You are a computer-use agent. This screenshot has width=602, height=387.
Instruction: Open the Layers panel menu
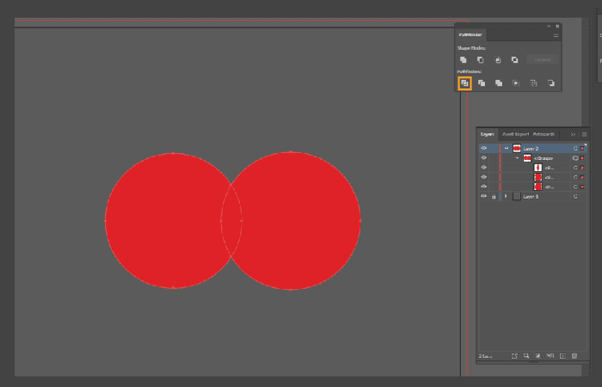pos(584,134)
